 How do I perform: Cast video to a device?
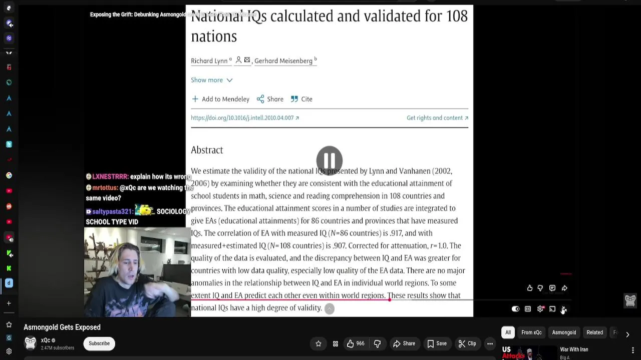click(552, 309)
